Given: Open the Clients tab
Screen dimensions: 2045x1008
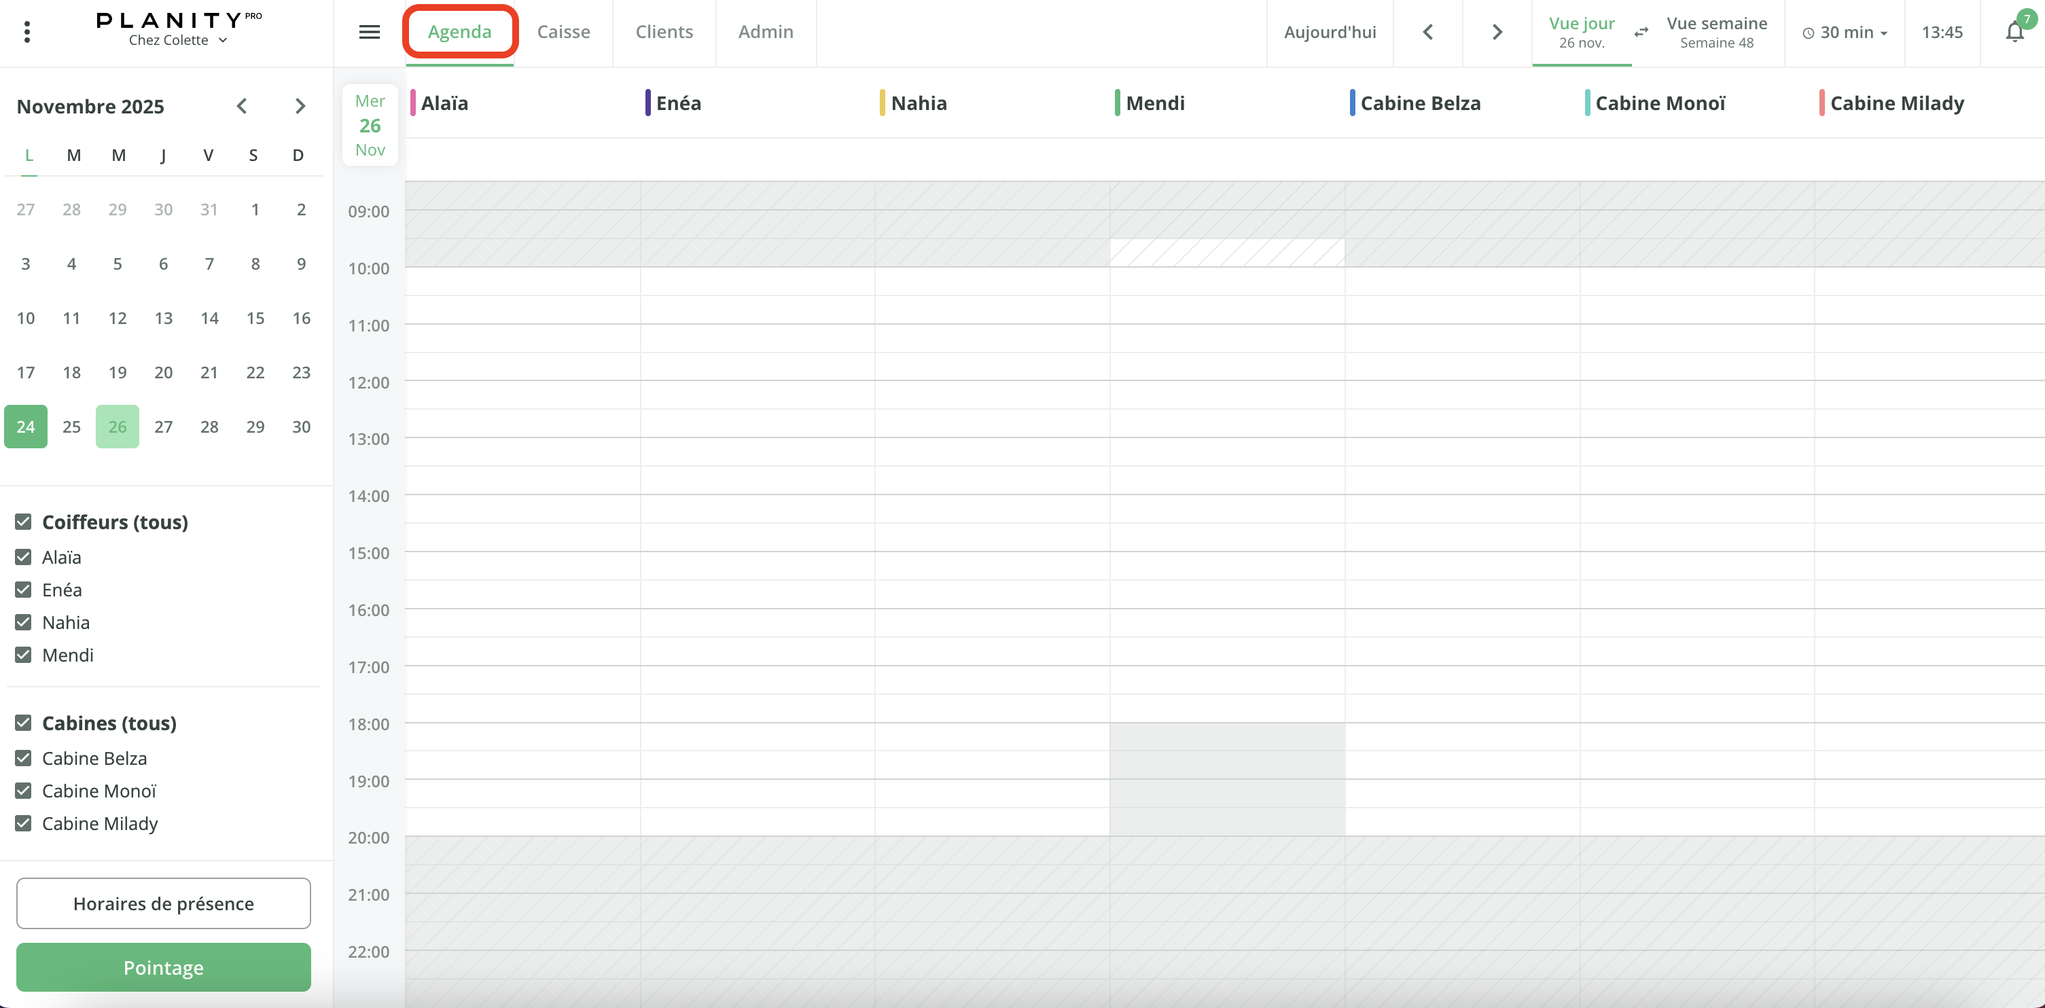Looking at the screenshot, I should click(664, 32).
